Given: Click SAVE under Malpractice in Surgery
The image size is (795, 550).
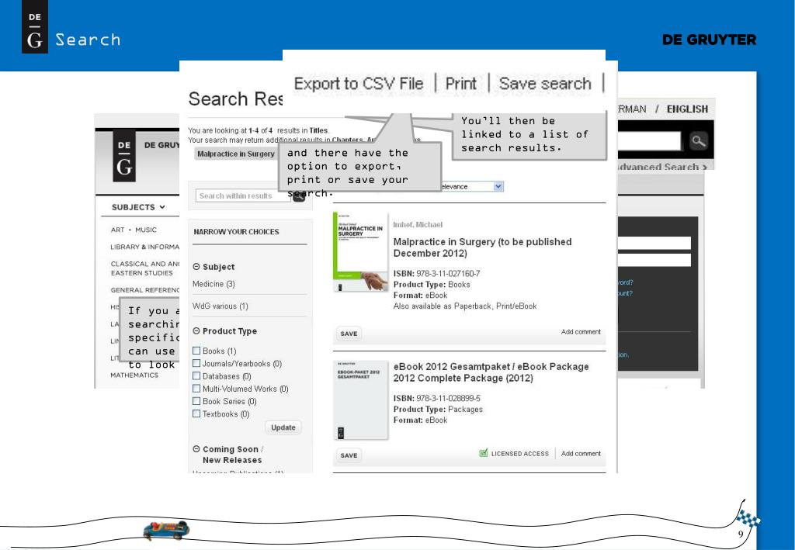Looking at the screenshot, I should (349, 334).
